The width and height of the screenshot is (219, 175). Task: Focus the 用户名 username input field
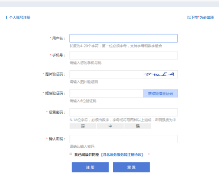124,38
